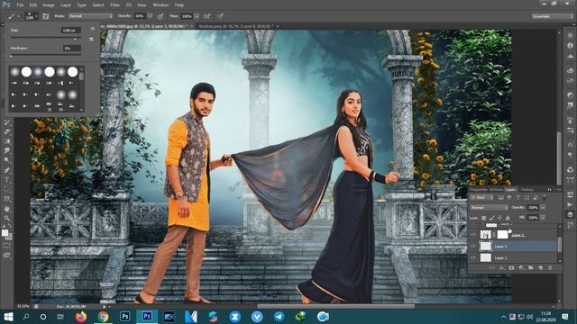The image size is (577, 324).
Task: Open the Image menu
Action: (48, 5)
